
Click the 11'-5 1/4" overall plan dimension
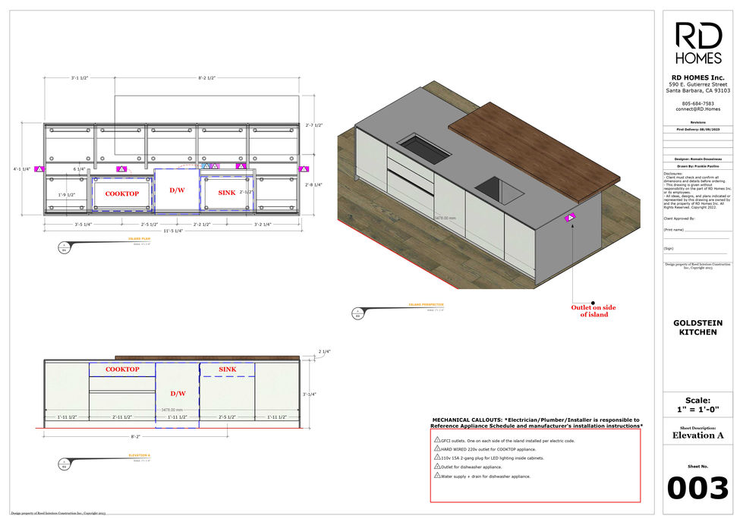(x=173, y=231)
